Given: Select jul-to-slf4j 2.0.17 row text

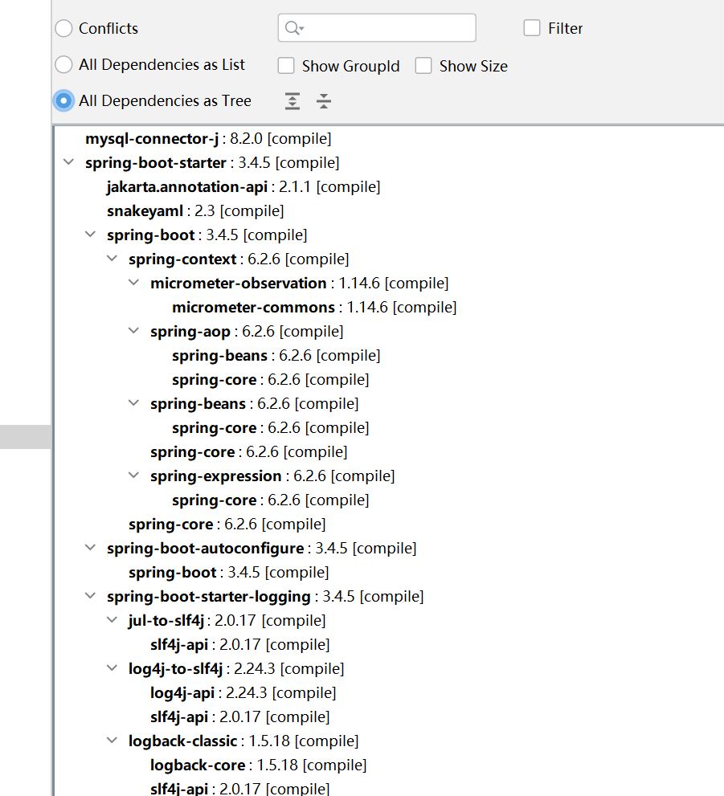Looking at the screenshot, I should coord(227,620).
